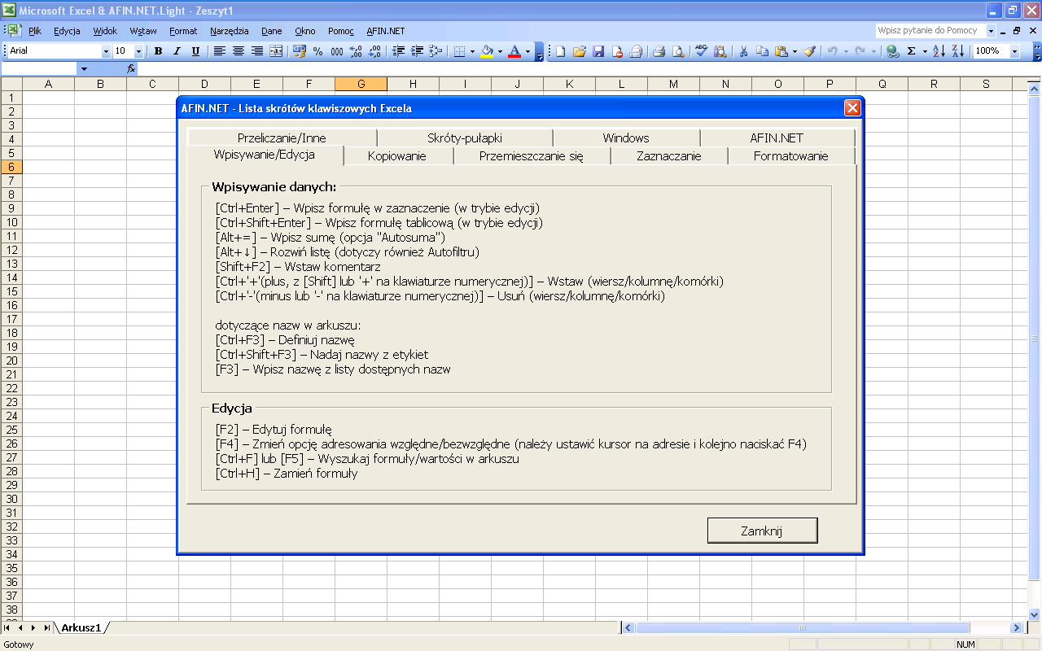Screen dimensions: 1042x651
Task: Switch to the Skróty-pułapki tab
Action: (465, 138)
